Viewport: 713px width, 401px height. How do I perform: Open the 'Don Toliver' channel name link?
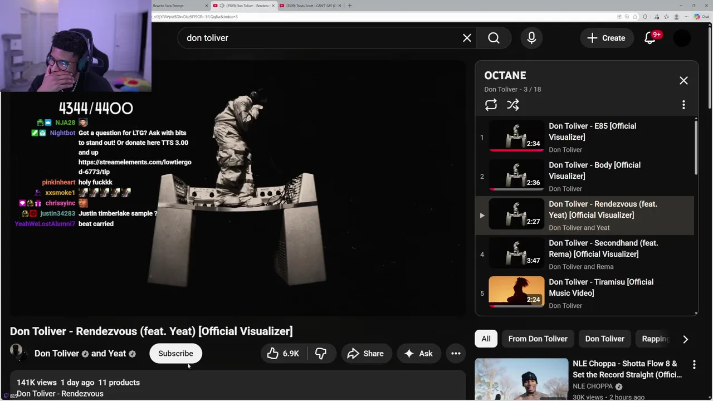(x=57, y=354)
